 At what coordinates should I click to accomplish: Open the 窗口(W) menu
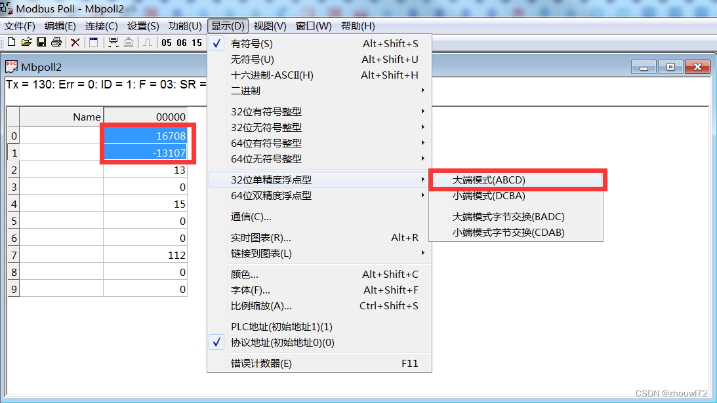(x=314, y=26)
